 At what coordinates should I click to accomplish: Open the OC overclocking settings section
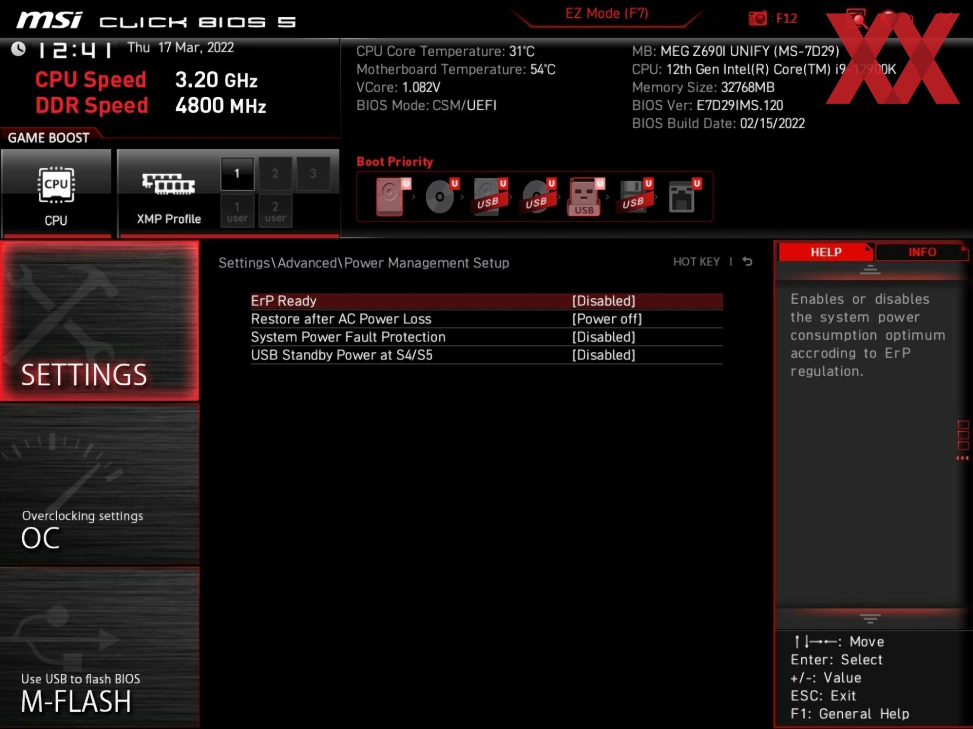click(99, 484)
